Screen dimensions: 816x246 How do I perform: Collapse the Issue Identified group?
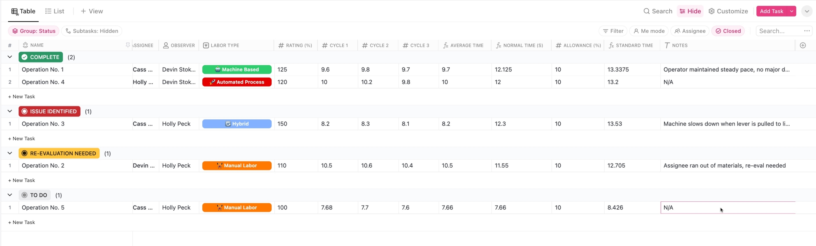click(10, 111)
